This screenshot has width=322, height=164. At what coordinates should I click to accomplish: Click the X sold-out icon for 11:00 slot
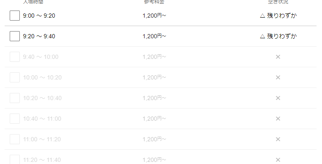278,139
